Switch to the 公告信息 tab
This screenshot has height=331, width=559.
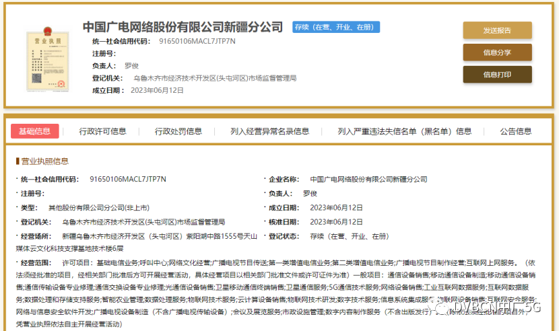(x=515, y=131)
